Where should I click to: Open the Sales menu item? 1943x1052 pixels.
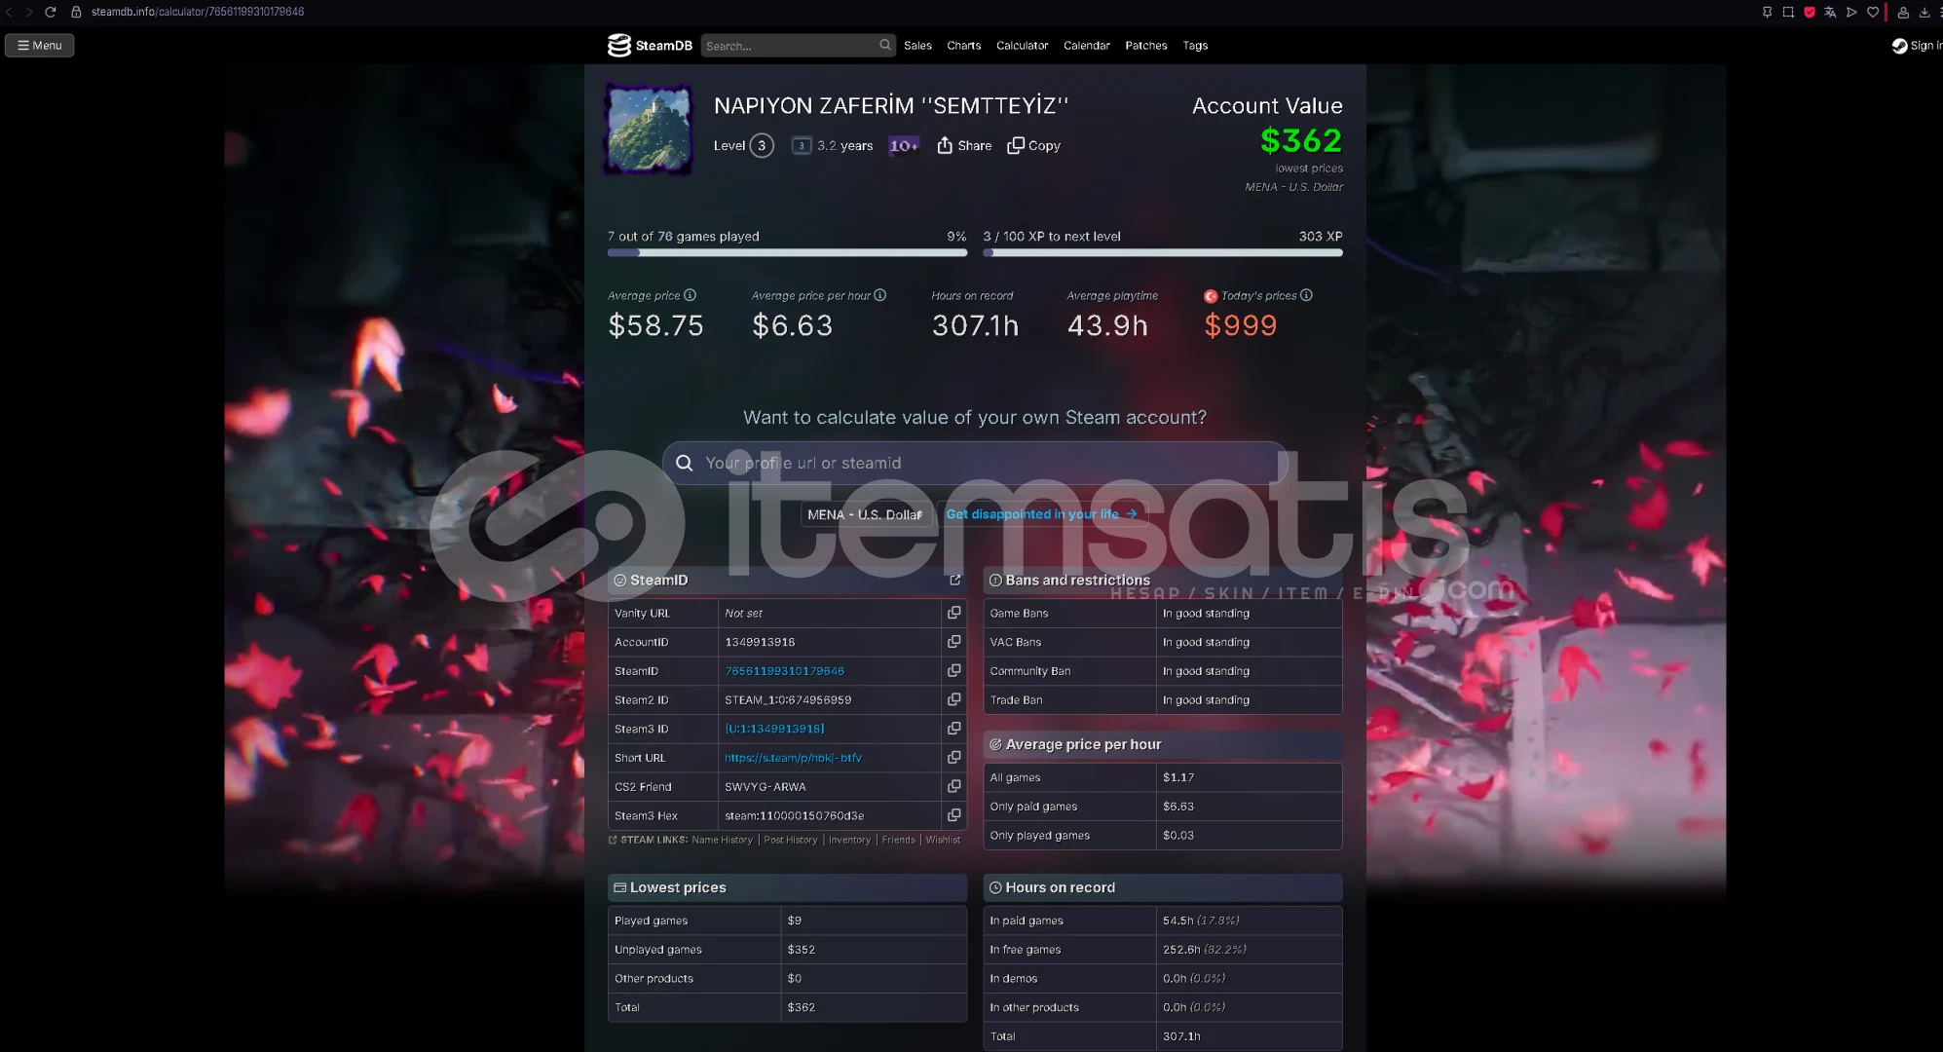(x=916, y=46)
